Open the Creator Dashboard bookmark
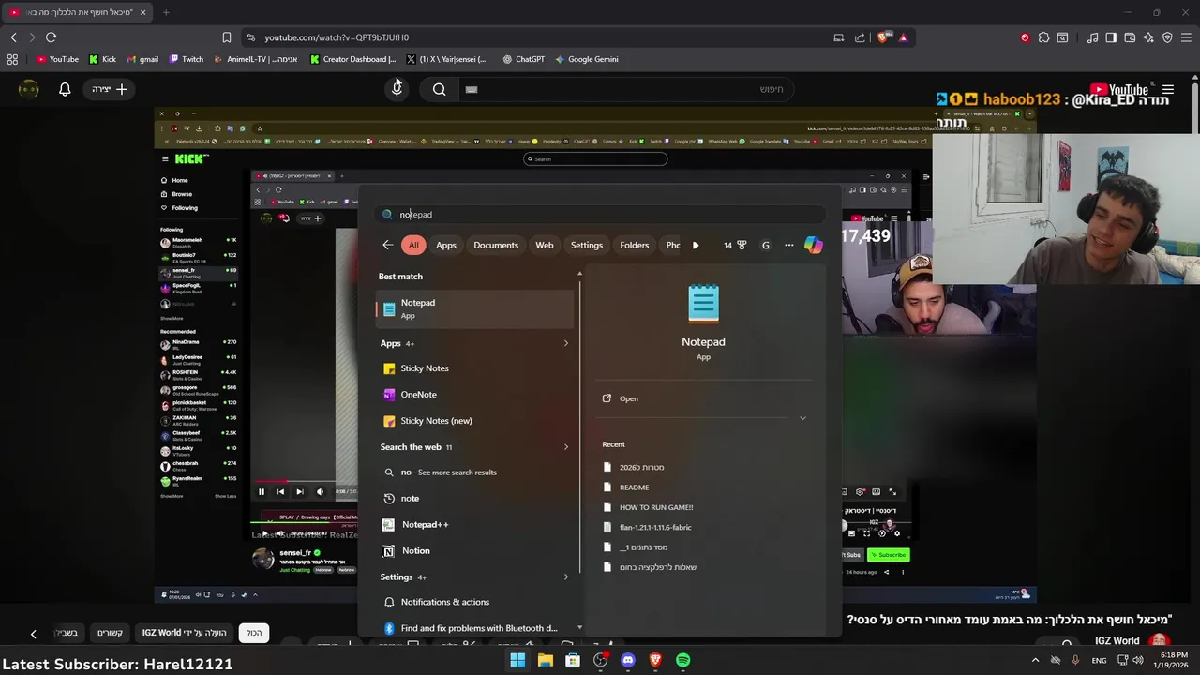The image size is (1200, 675). pos(353,59)
